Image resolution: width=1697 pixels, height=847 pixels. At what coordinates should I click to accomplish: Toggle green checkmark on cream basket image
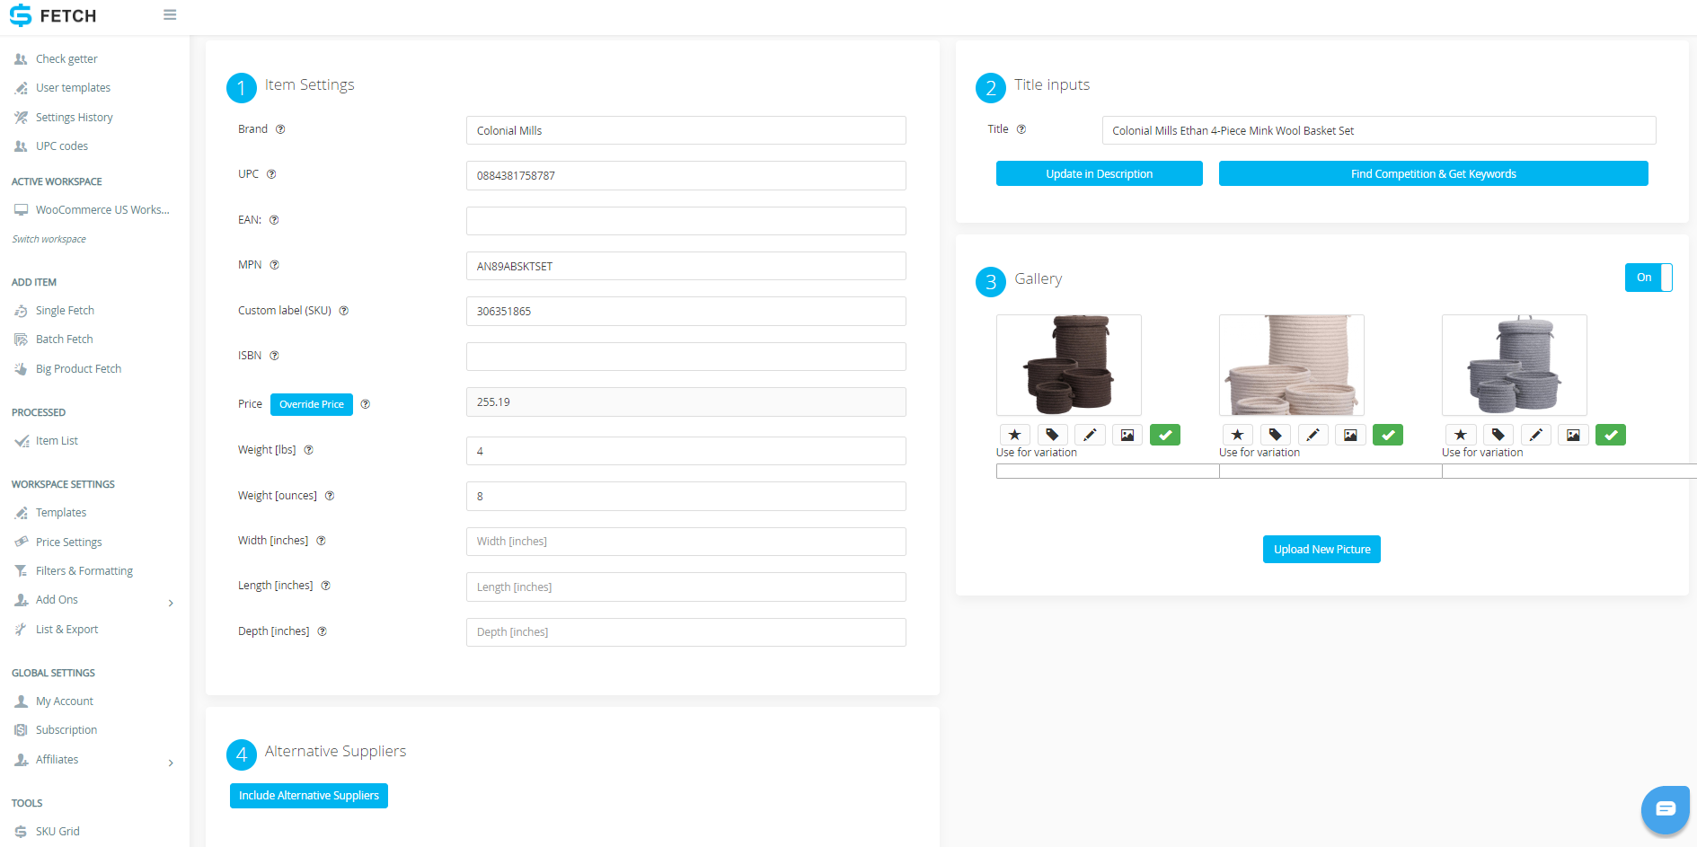click(x=1388, y=435)
